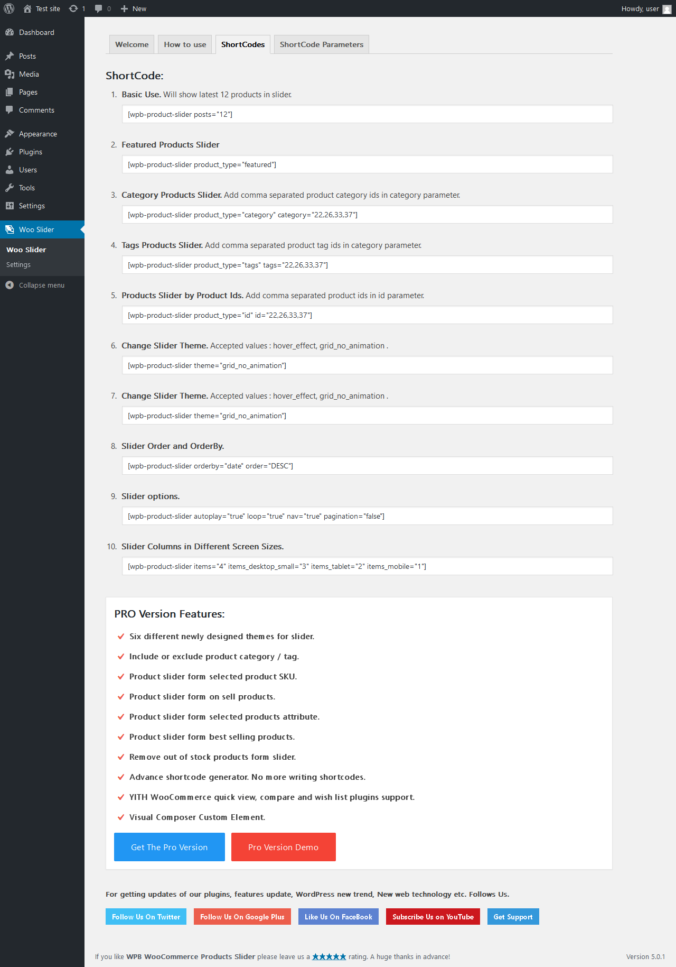Click the slider columns items shortcode field
Image resolution: width=676 pixels, height=967 pixels.
(367, 566)
